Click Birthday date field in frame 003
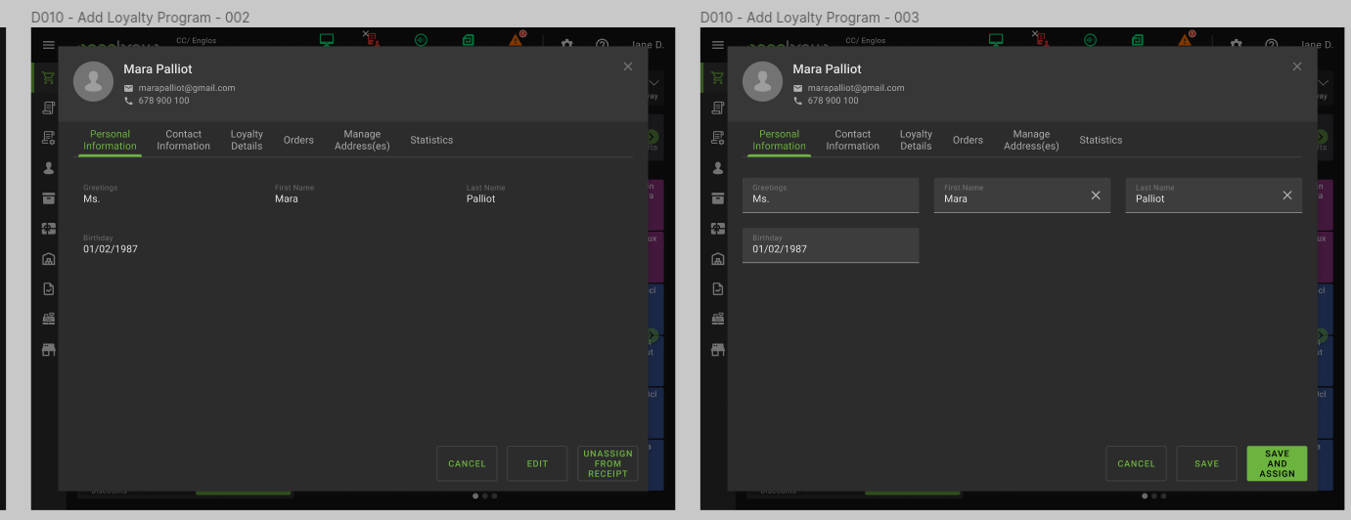The width and height of the screenshot is (1351, 520). coord(831,245)
